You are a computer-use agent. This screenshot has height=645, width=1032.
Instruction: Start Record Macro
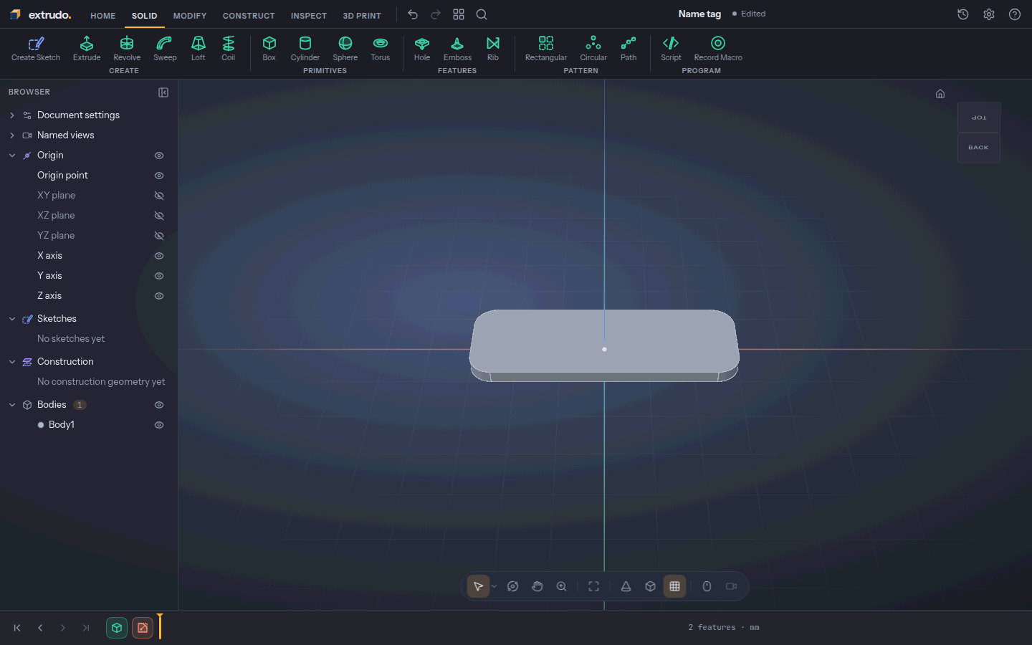coord(718,49)
